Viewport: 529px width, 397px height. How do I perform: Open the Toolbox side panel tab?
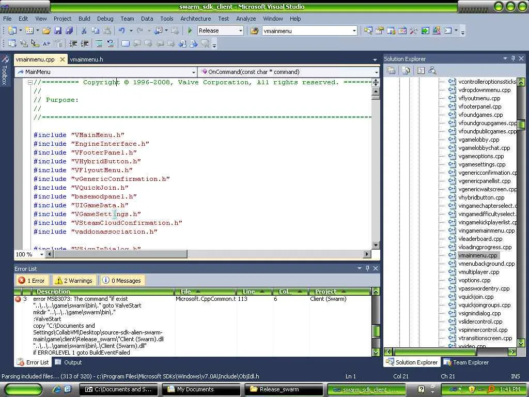[5, 70]
